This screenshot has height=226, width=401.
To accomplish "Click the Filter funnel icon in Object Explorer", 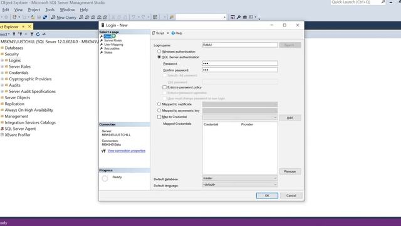I will pos(32,34).
